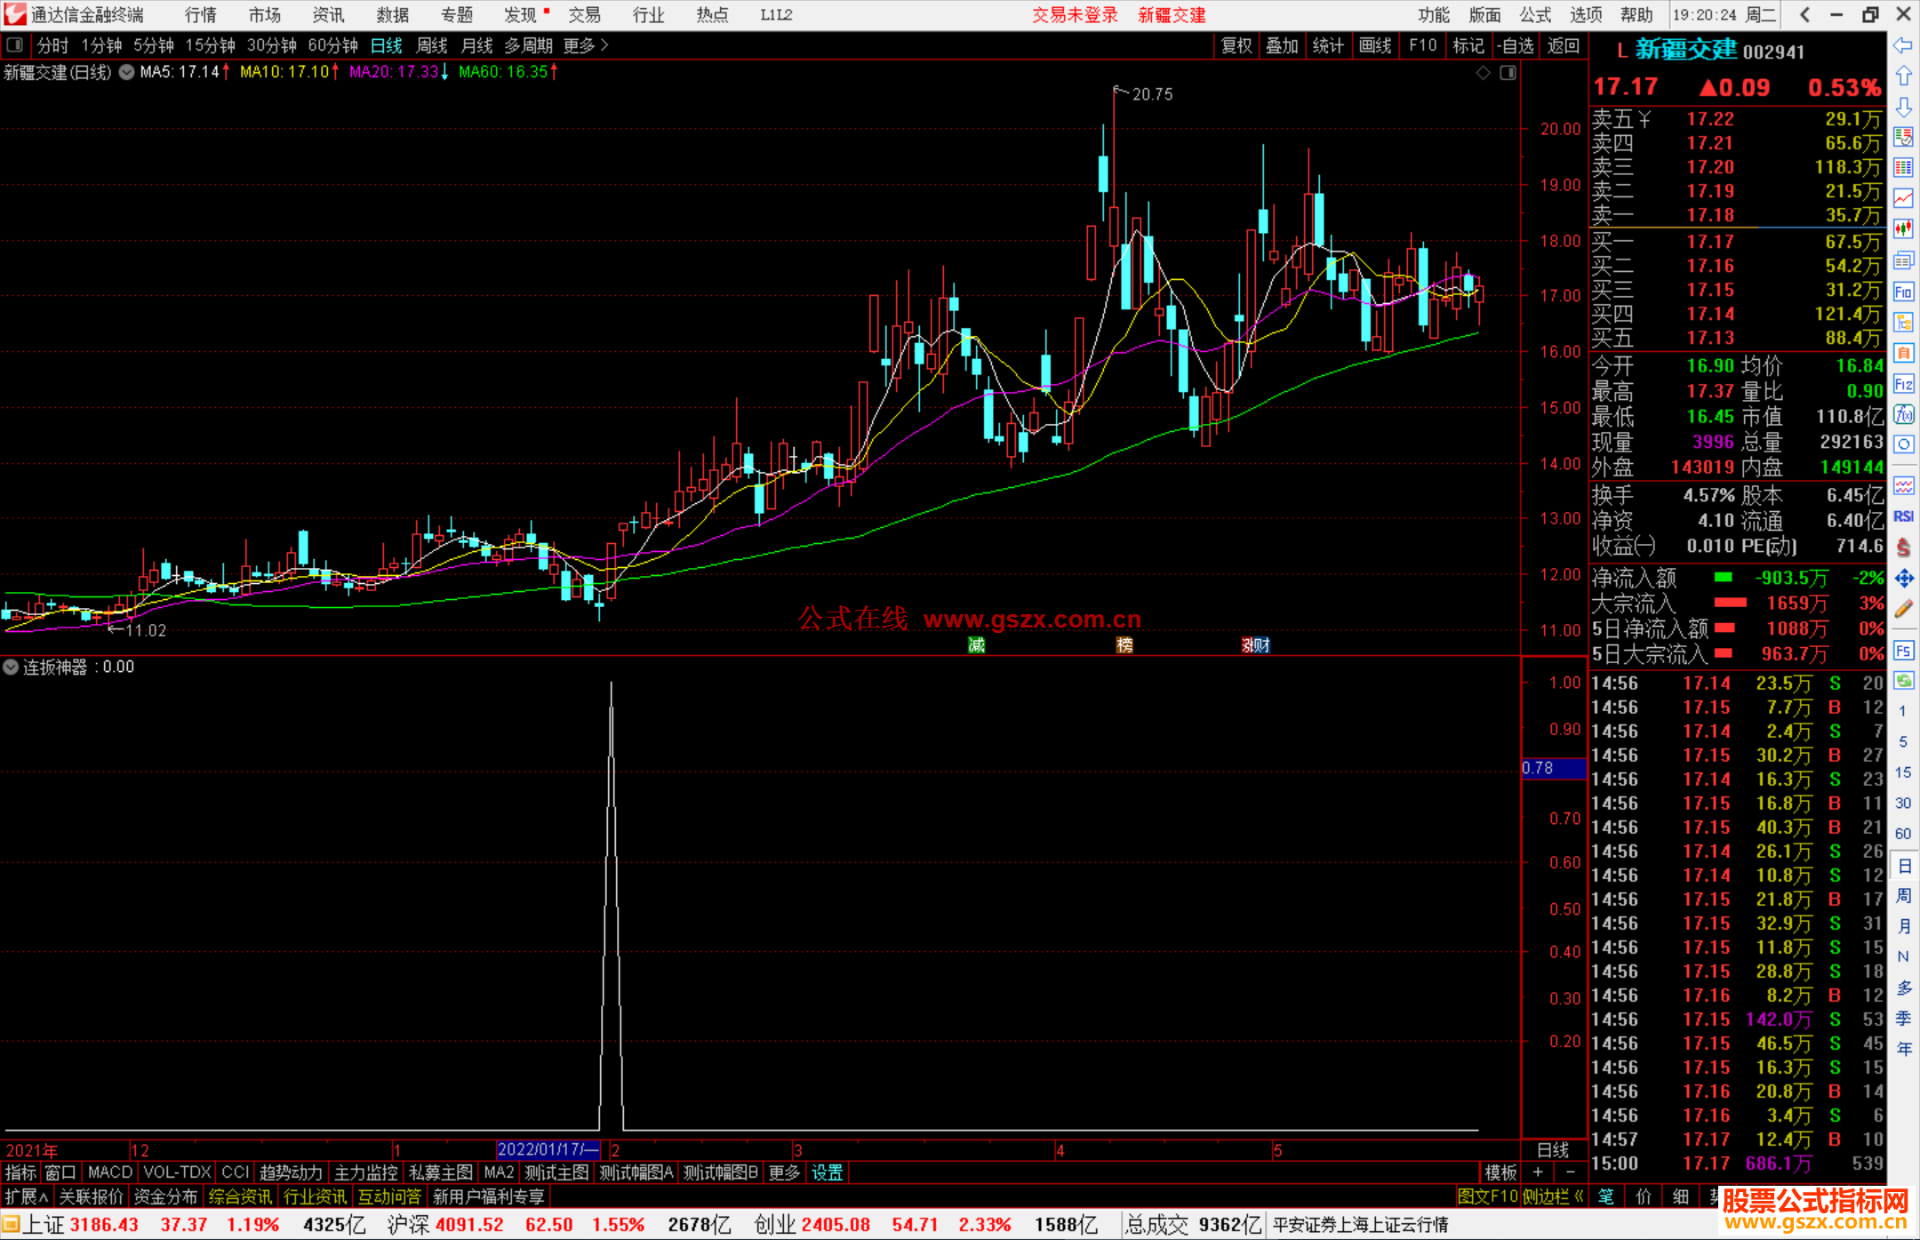Open the f(x) formula manager icon
The height and width of the screenshot is (1240, 1920).
pos(1903,414)
